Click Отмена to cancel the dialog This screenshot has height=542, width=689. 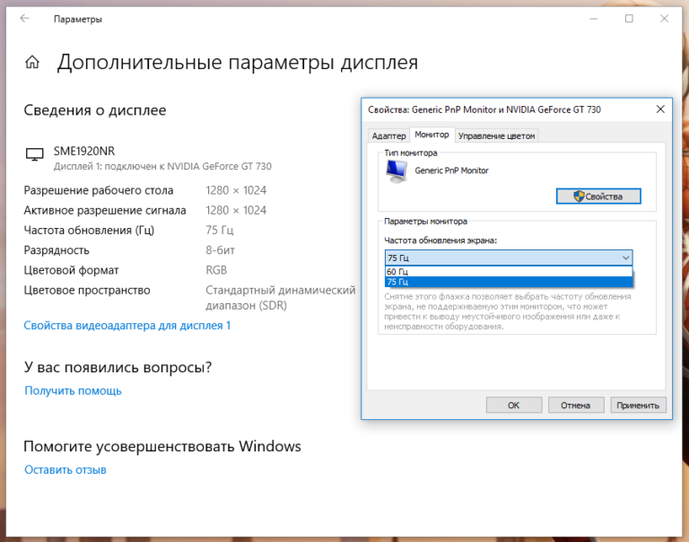[575, 405]
